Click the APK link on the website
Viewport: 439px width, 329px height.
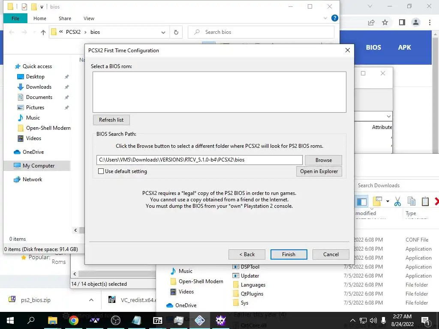tap(404, 47)
